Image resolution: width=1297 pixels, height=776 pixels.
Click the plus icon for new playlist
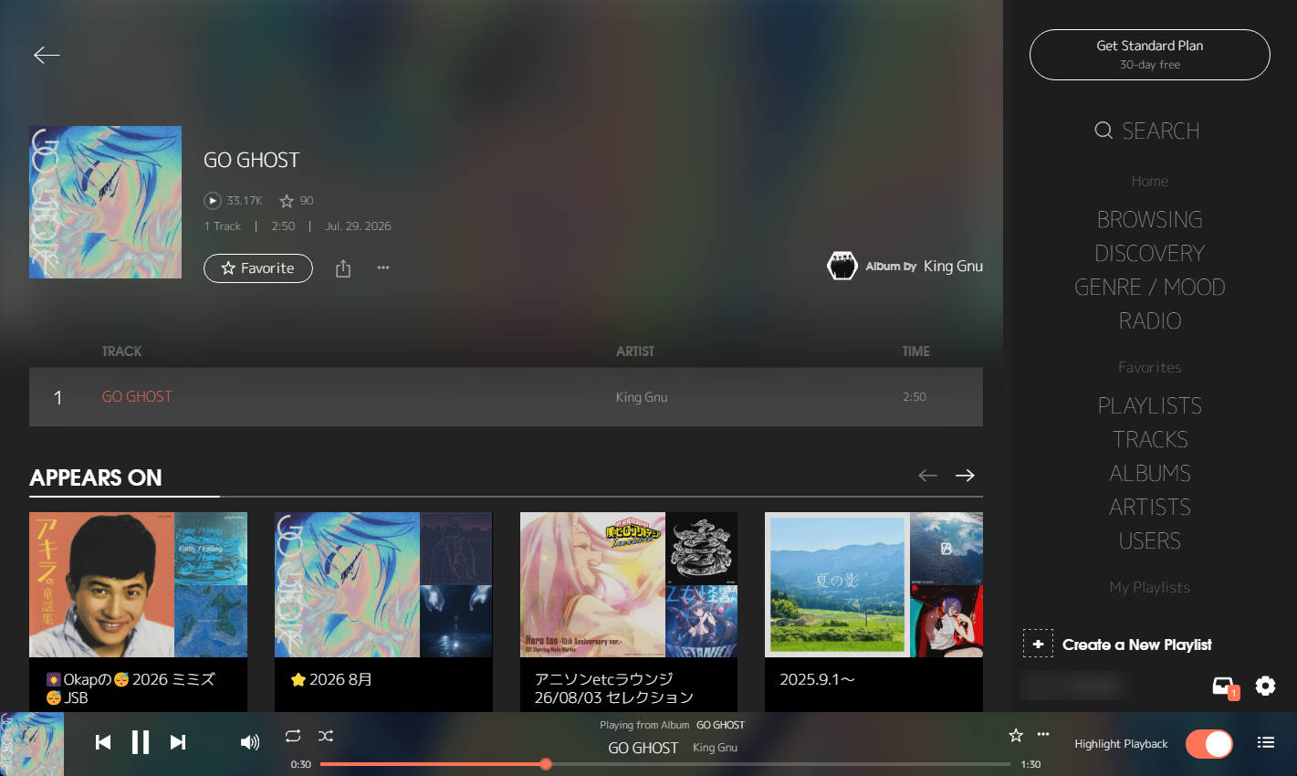coord(1038,644)
